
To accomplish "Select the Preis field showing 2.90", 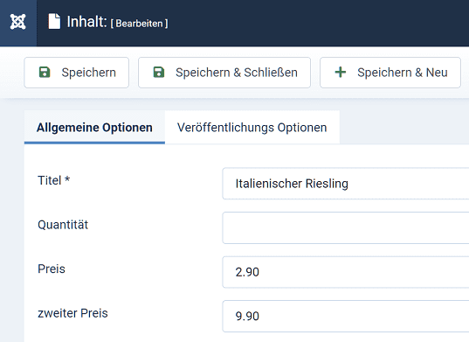I will point(346,272).
